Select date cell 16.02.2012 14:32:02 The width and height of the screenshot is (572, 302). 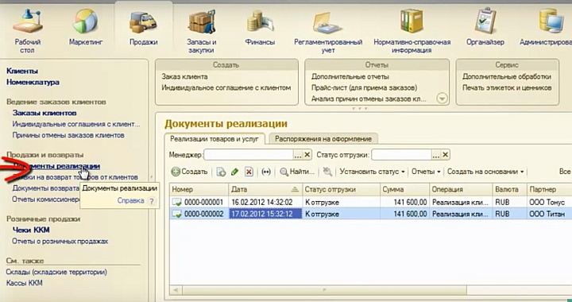pos(265,202)
